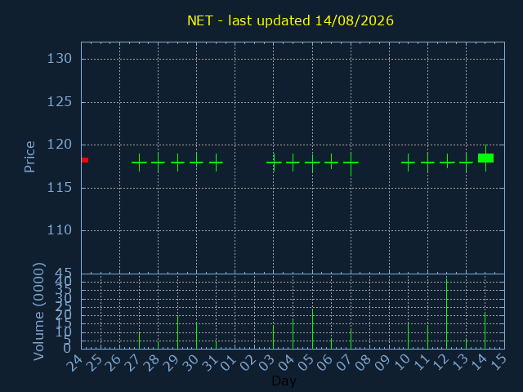Select the volume bar on day 29
Viewport: 523px width, 392px height.
(178, 332)
